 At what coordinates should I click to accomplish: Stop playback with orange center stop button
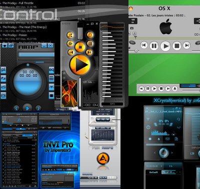(80, 47)
